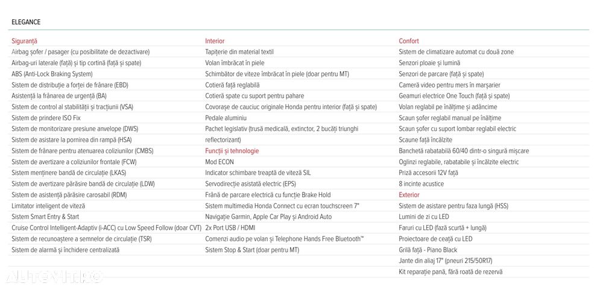
Task: Select the Sistem Smart Entry & Start row
Action: point(45,217)
